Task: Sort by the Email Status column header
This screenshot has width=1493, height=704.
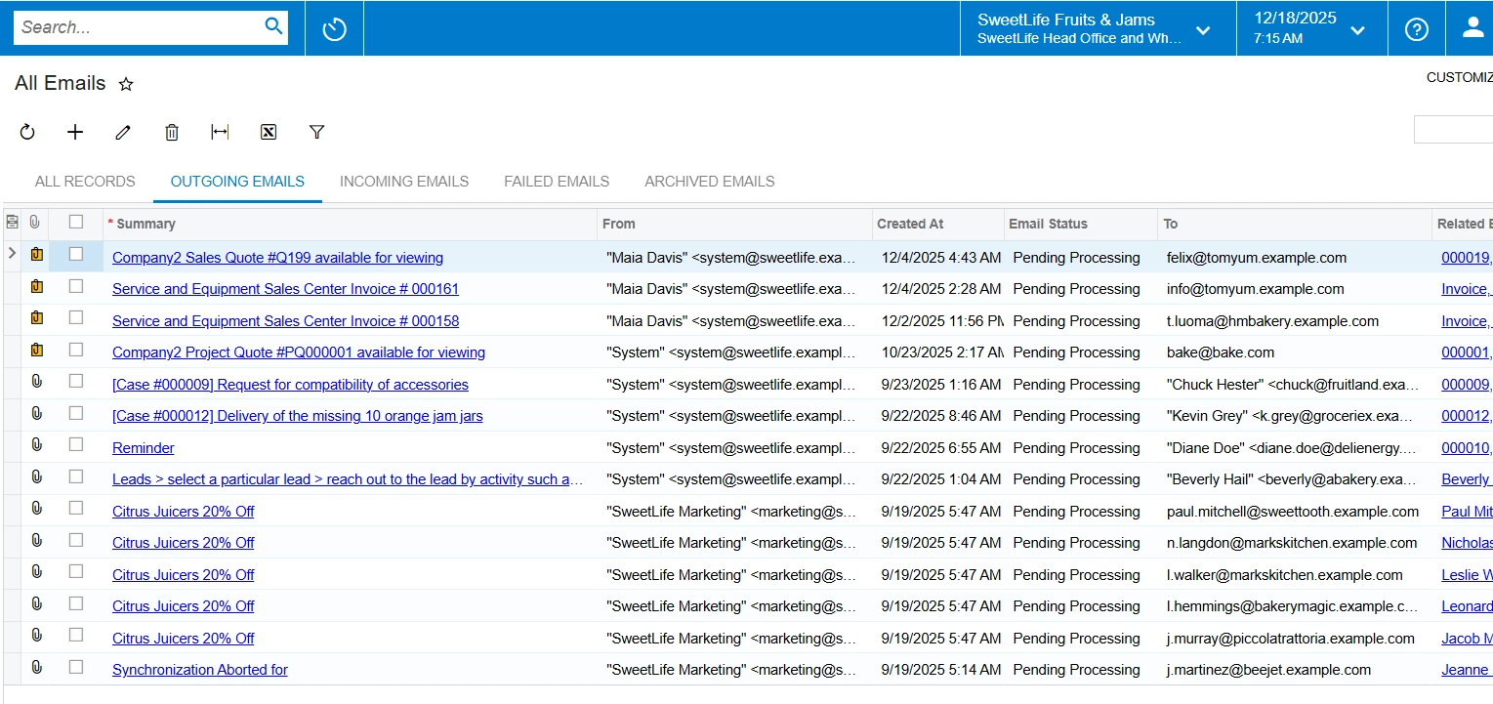Action: [x=1080, y=224]
